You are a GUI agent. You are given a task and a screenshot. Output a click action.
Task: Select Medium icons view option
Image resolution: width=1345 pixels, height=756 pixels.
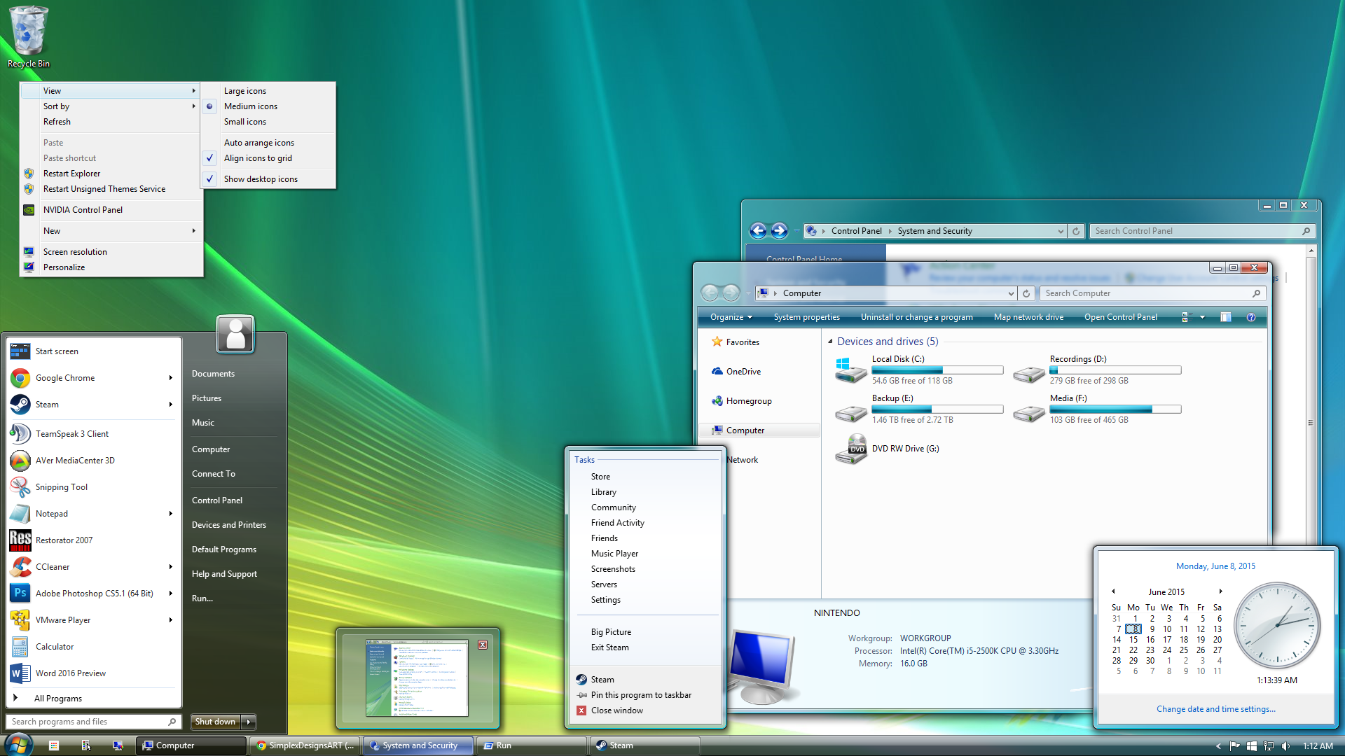[250, 105]
